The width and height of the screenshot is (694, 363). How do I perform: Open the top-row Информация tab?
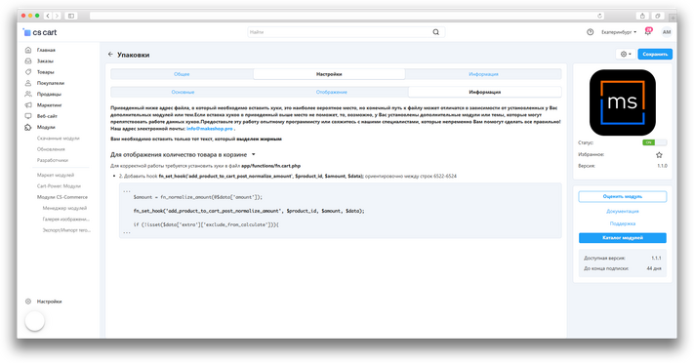pyautogui.click(x=483, y=74)
